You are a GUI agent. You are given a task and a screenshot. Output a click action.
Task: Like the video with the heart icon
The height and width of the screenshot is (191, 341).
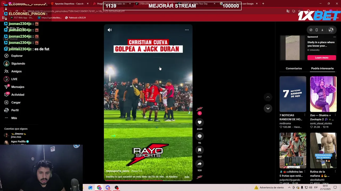[x=200, y=122]
